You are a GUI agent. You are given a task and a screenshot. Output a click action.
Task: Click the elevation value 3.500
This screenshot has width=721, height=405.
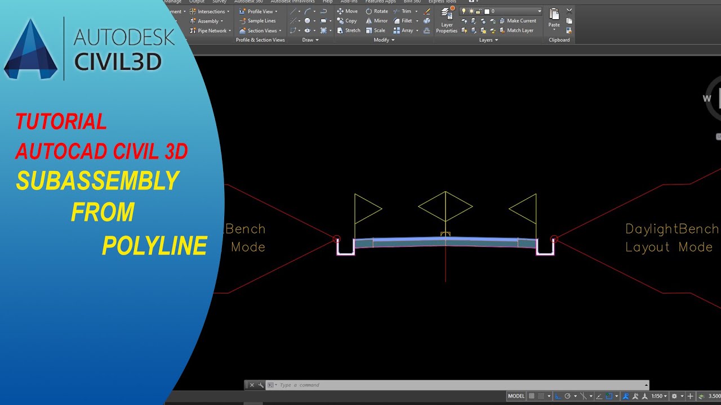click(715, 396)
